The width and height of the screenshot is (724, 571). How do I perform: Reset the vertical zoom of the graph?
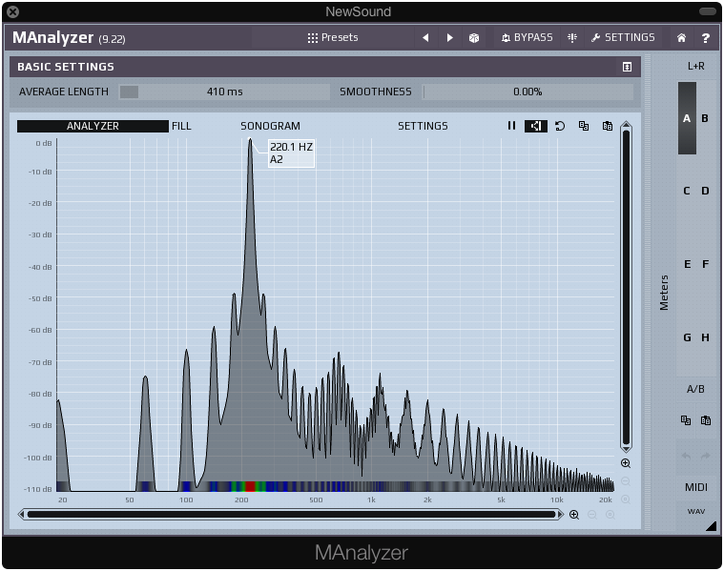[626, 500]
